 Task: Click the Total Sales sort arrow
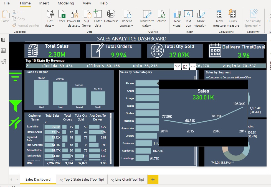46,122
